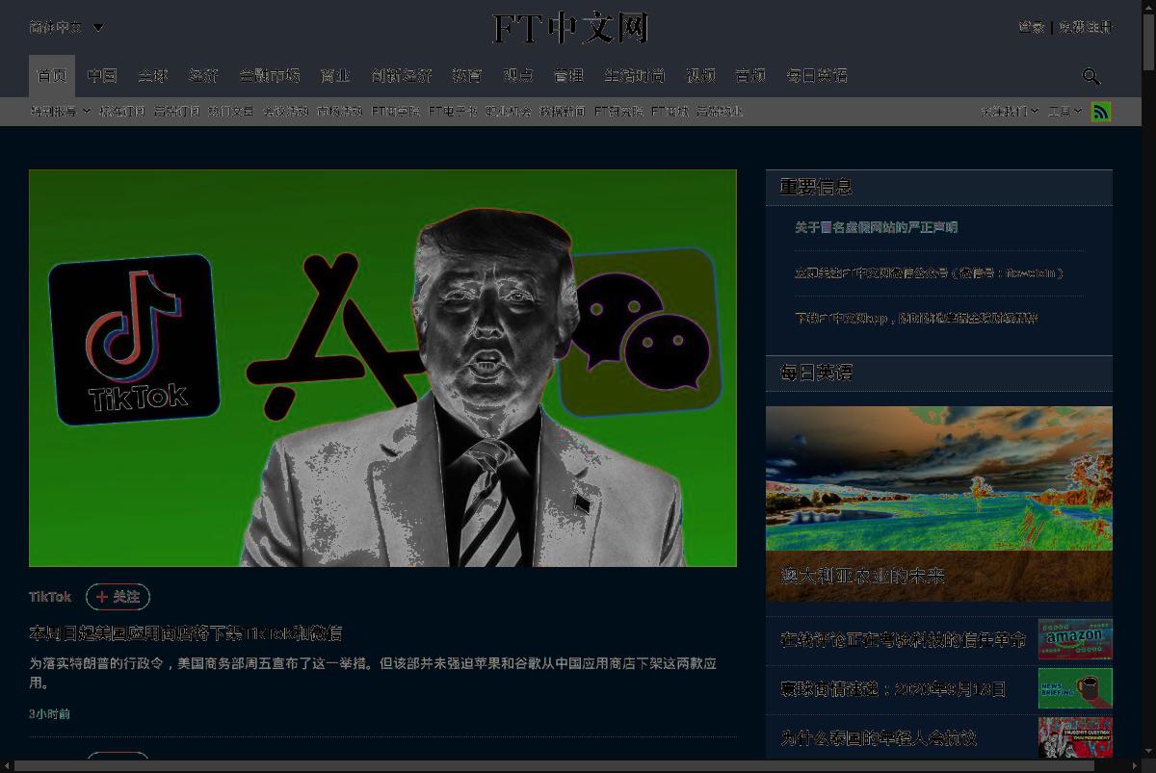The width and height of the screenshot is (1156, 773).
Task: Open the 商业 section
Action: click(x=335, y=75)
